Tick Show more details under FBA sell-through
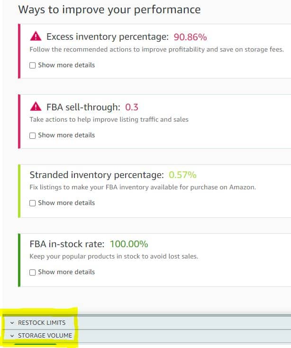Image resolution: width=291 pixels, height=348 pixels. (32, 135)
